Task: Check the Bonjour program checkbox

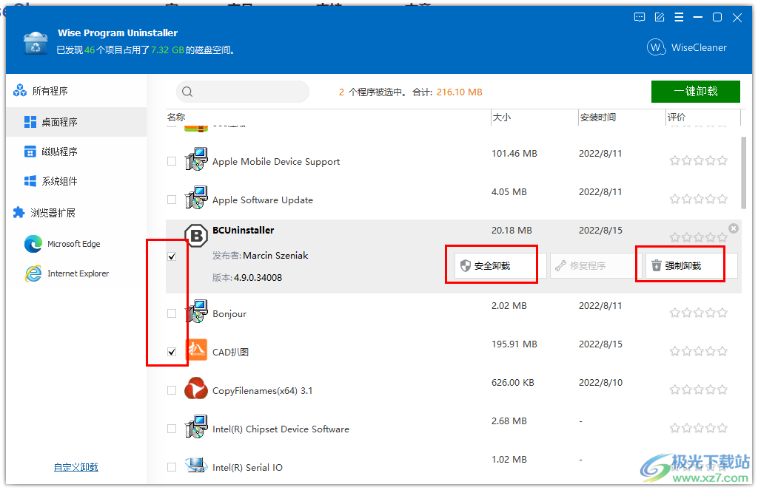Action: [x=171, y=313]
